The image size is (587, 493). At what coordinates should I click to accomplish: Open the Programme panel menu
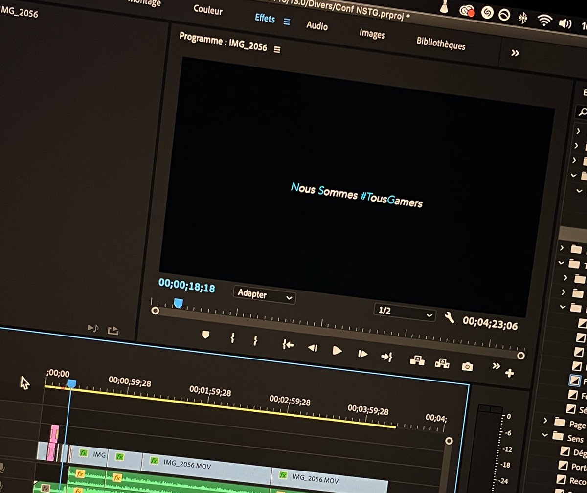point(276,49)
